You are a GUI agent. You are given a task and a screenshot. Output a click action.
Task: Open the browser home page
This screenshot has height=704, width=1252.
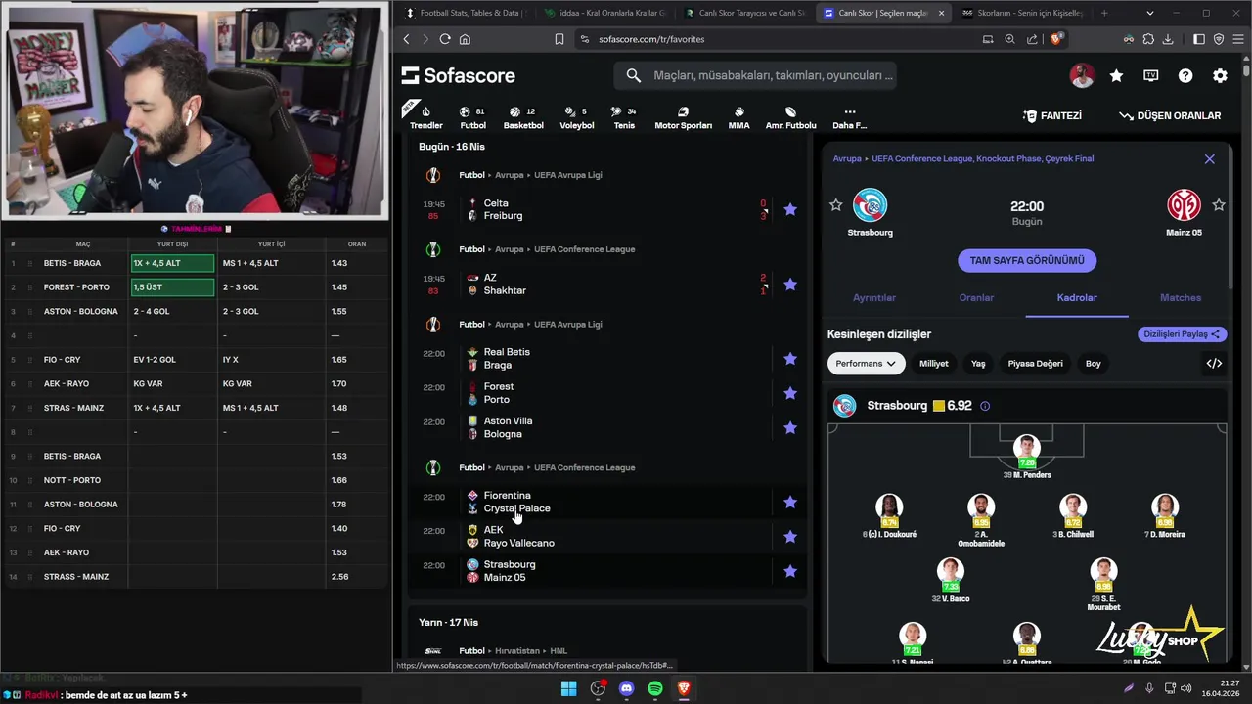pos(465,39)
